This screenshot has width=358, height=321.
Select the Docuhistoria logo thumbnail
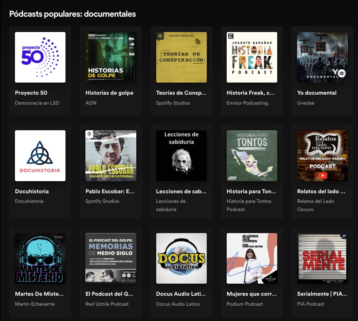click(x=40, y=156)
